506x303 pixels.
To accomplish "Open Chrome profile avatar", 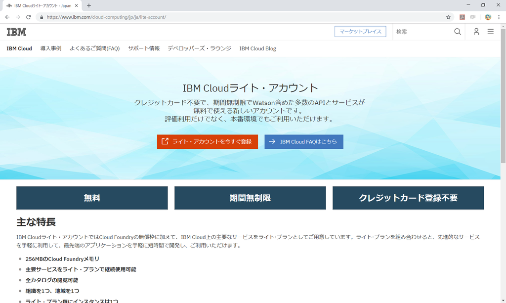I will click(488, 17).
